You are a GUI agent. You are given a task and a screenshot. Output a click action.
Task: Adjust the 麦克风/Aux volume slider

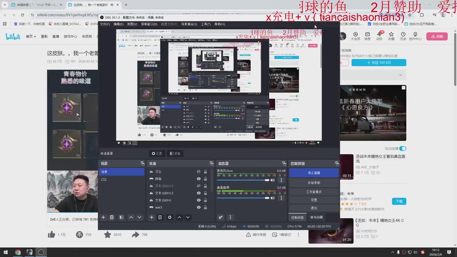pos(243,180)
